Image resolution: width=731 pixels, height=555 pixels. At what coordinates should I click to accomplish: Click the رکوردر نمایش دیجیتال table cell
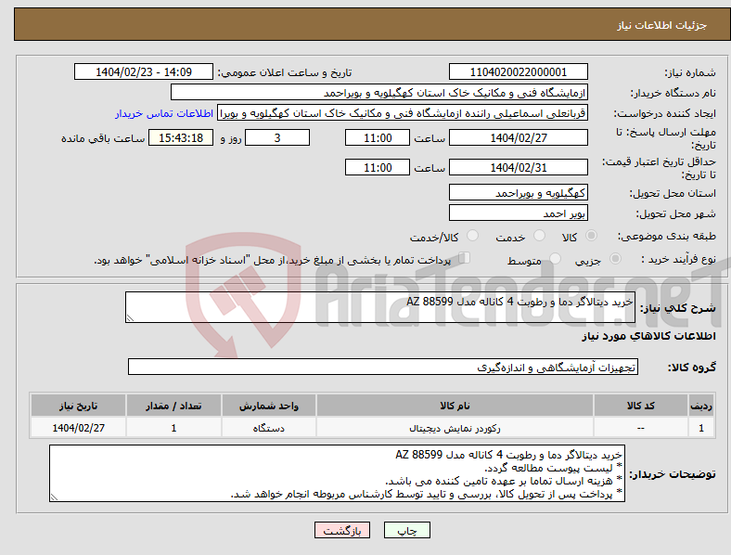pos(455,428)
